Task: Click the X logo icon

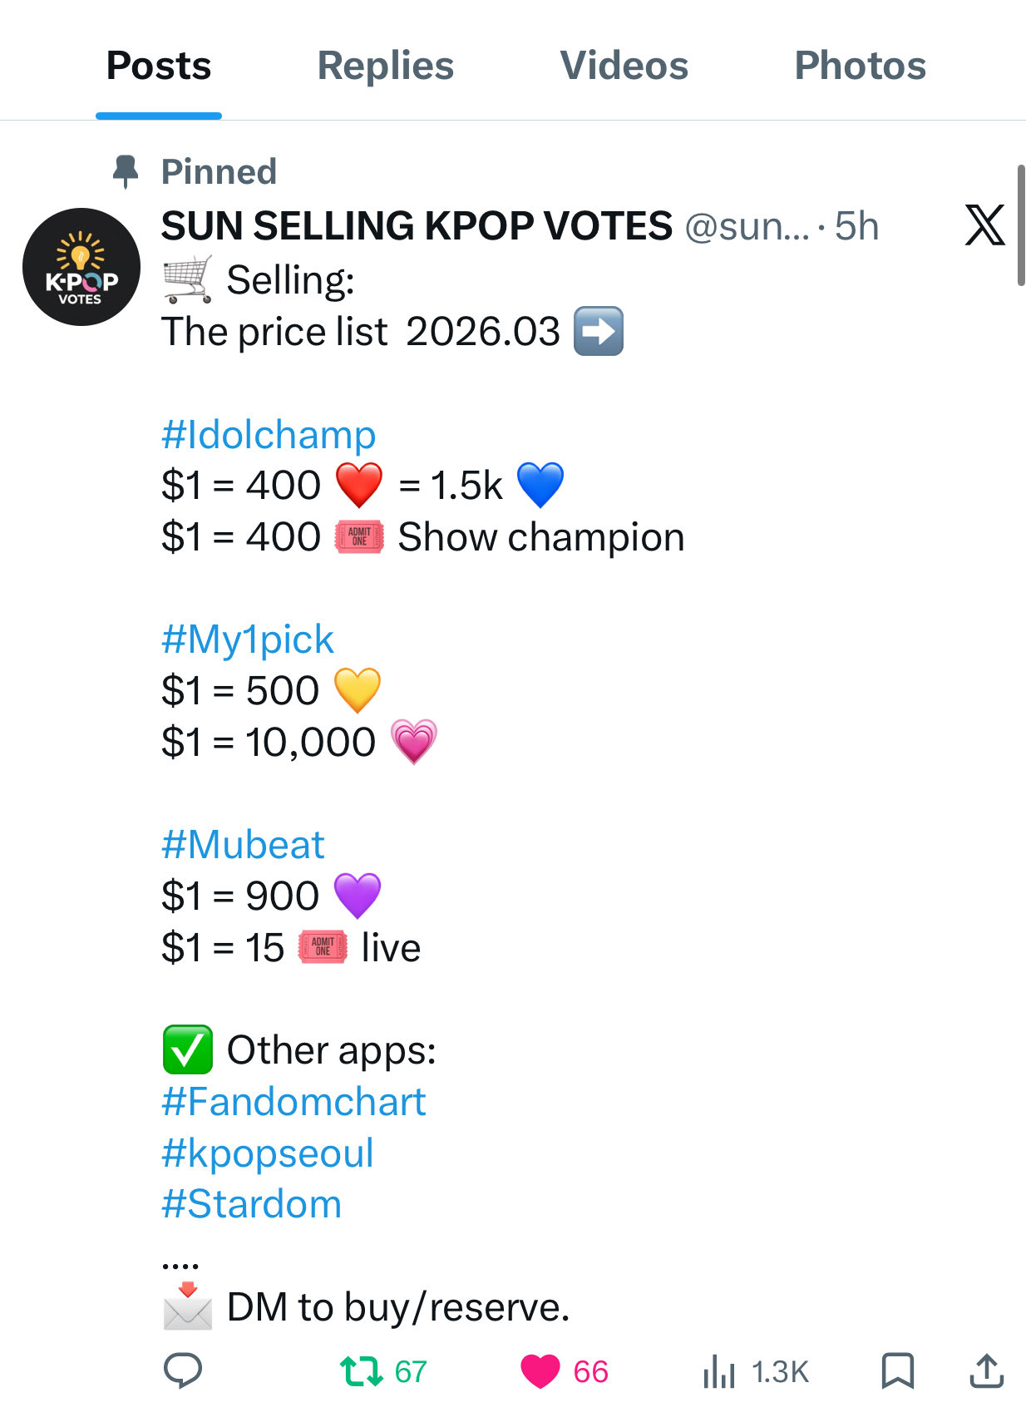Action: click(984, 225)
